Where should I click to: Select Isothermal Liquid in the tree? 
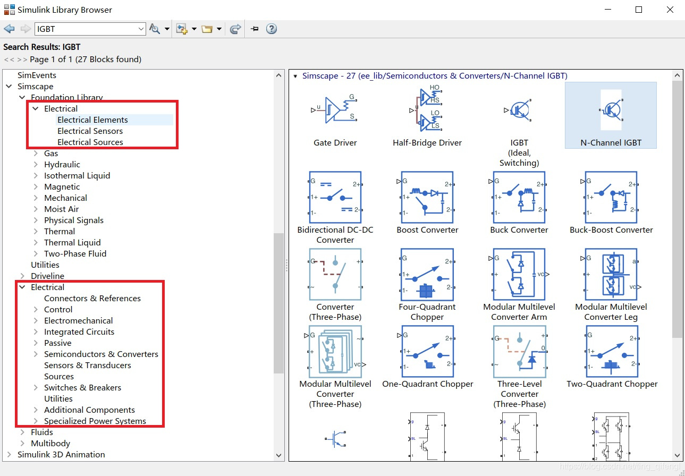click(77, 175)
